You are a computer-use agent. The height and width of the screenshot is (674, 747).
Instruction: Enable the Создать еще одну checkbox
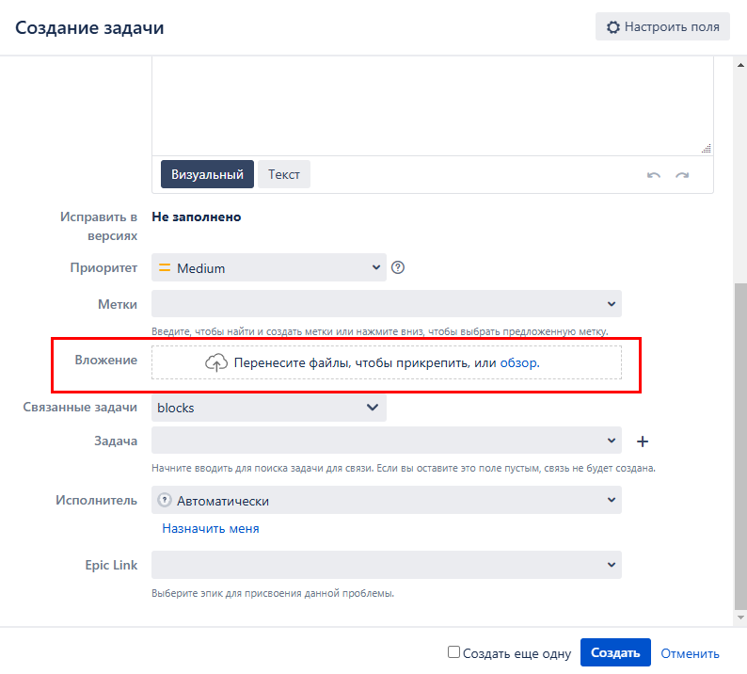click(453, 652)
